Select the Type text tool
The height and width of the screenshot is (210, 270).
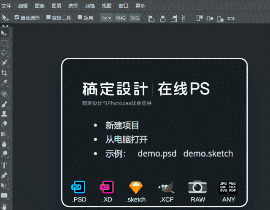click(4, 165)
